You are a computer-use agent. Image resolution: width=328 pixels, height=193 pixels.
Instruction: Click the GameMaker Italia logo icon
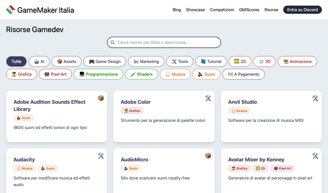click(10, 10)
